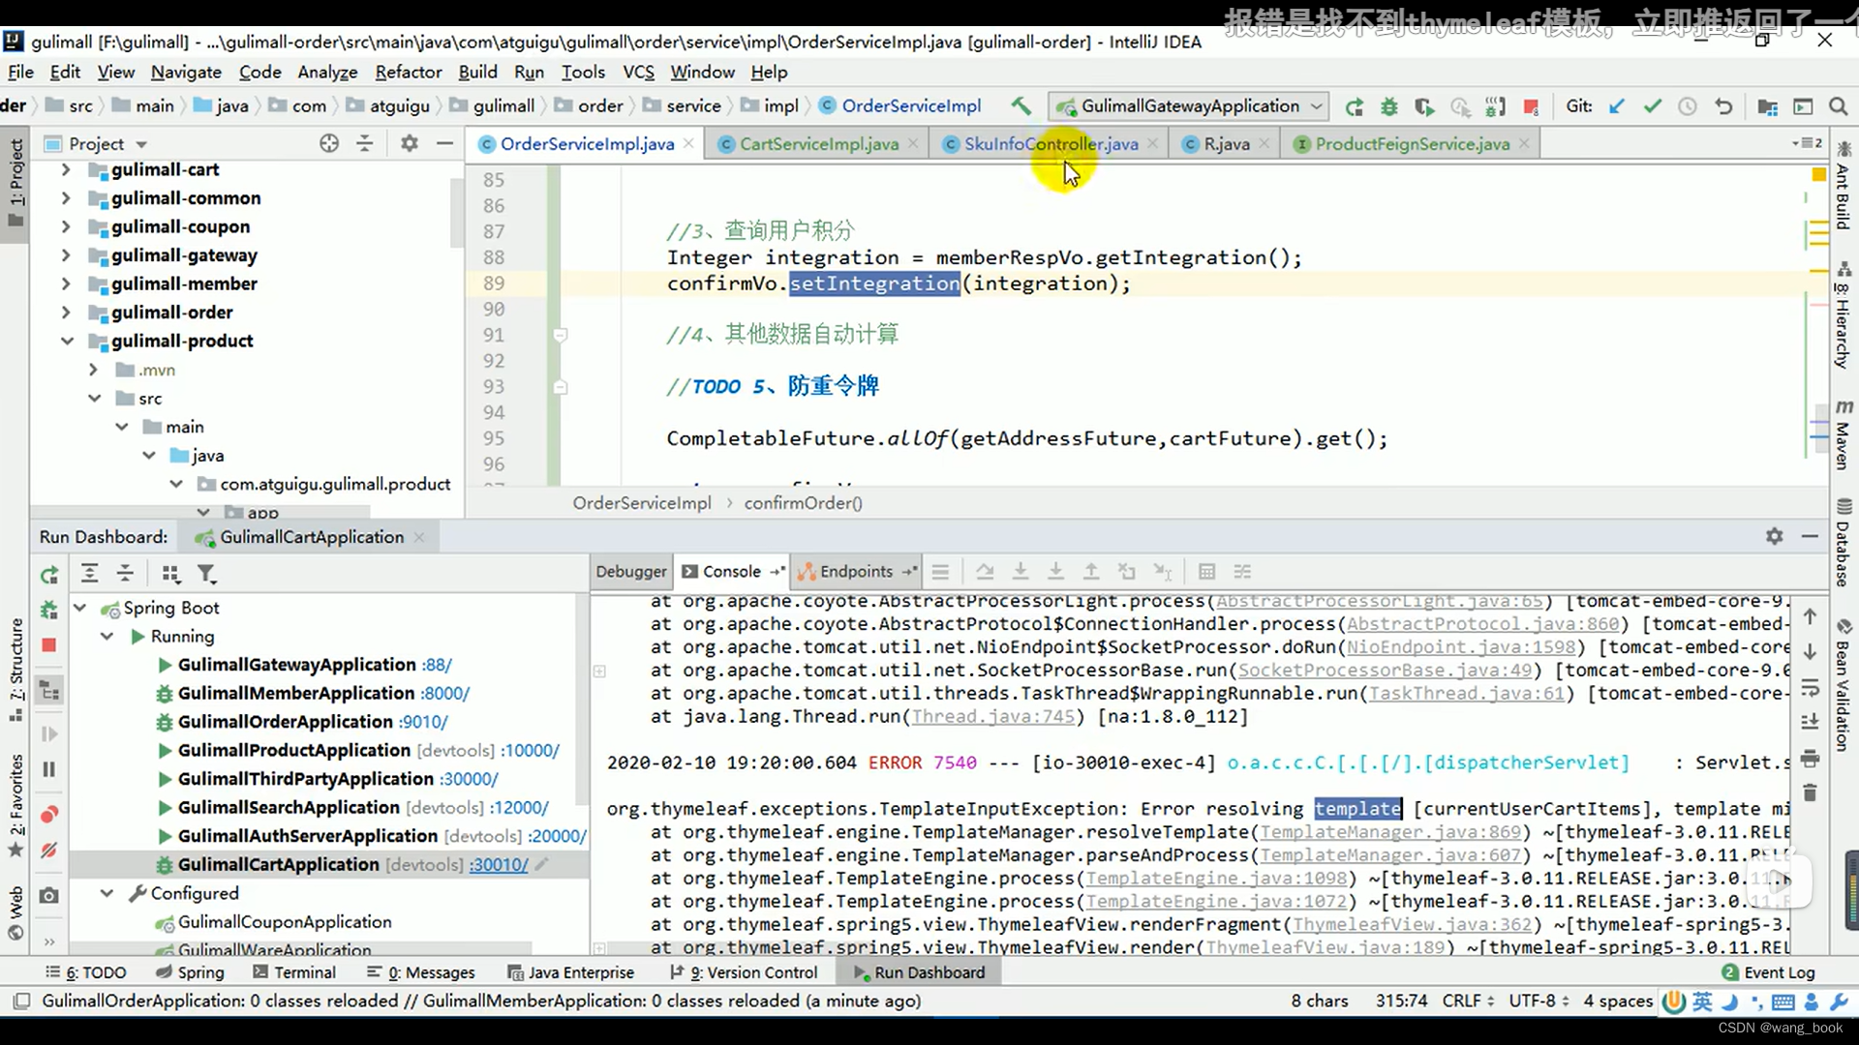1859x1045 pixels.
Task: Switch to the Endpoints tab
Action: [856, 571]
